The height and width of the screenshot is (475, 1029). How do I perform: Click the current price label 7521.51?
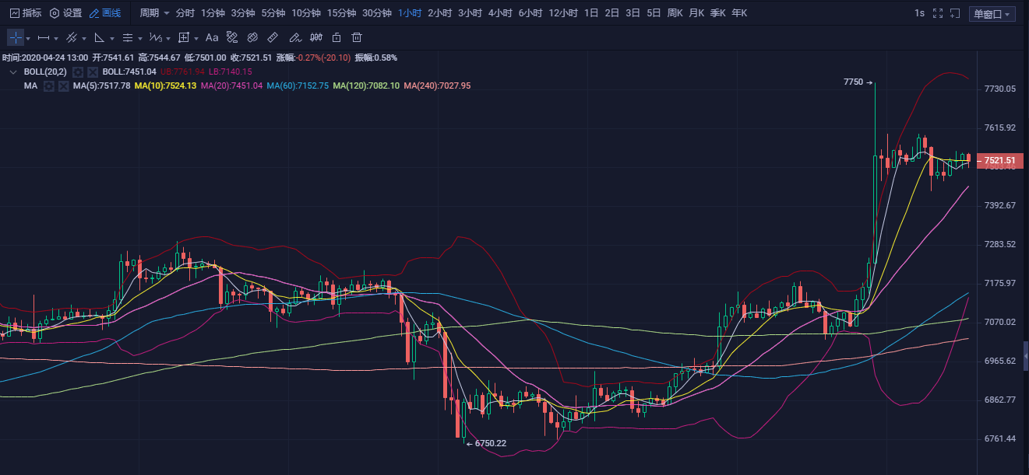point(999,161)
